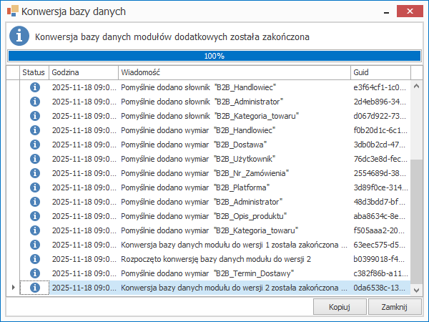Image resolution: width=429 pixels, height=322 pixels.
Task: Sort by the Godzina column header
Action: tap(83, 72)
